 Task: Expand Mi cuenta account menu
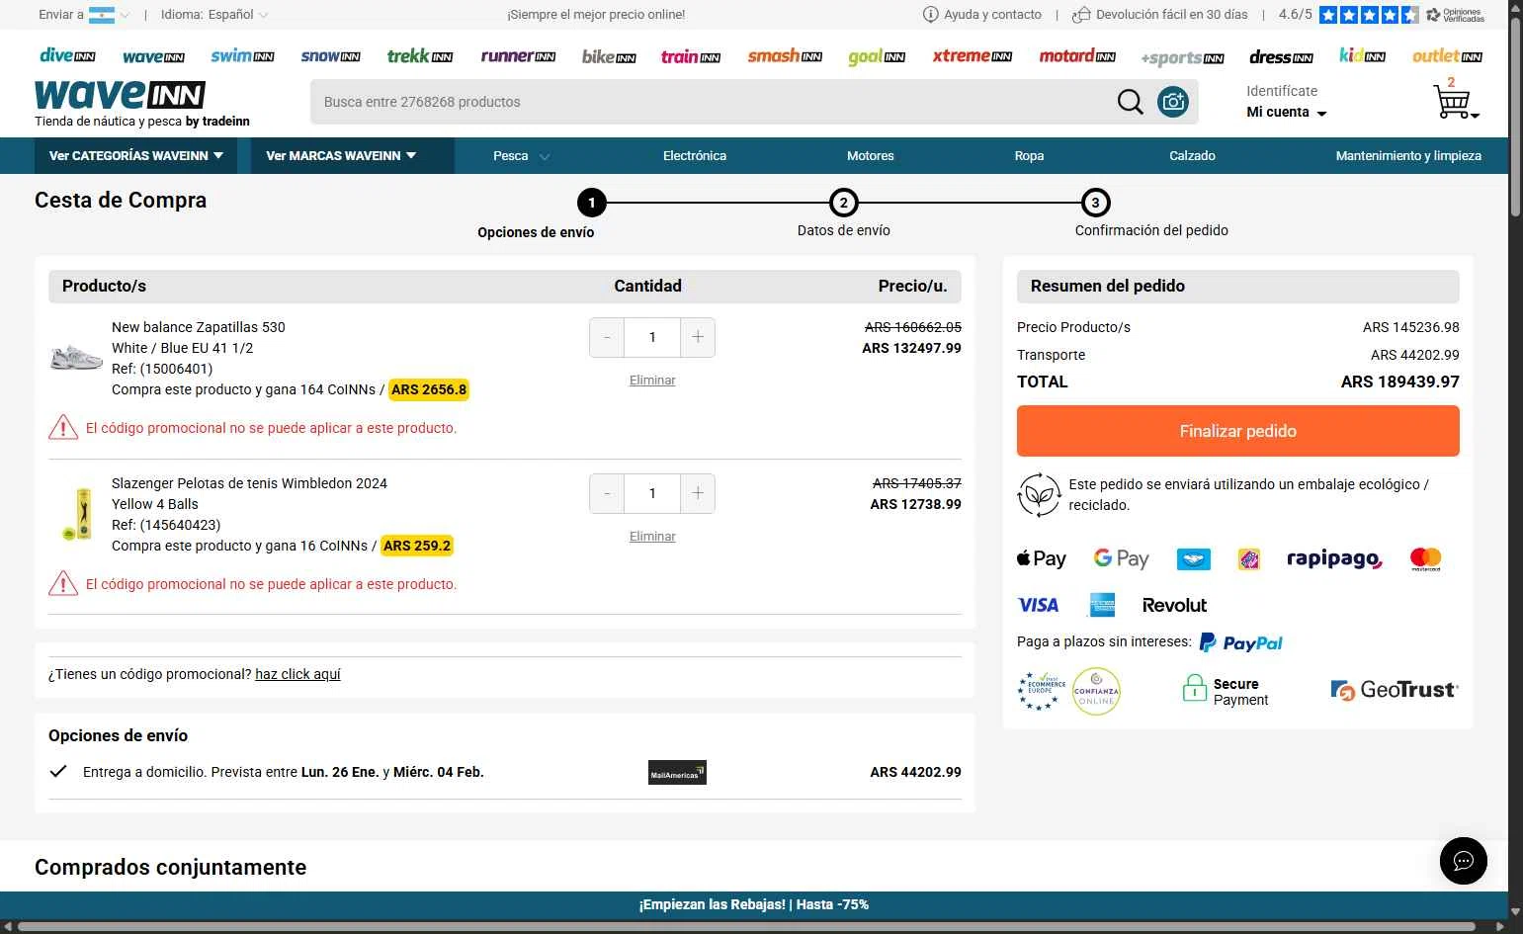(1286, 112)
